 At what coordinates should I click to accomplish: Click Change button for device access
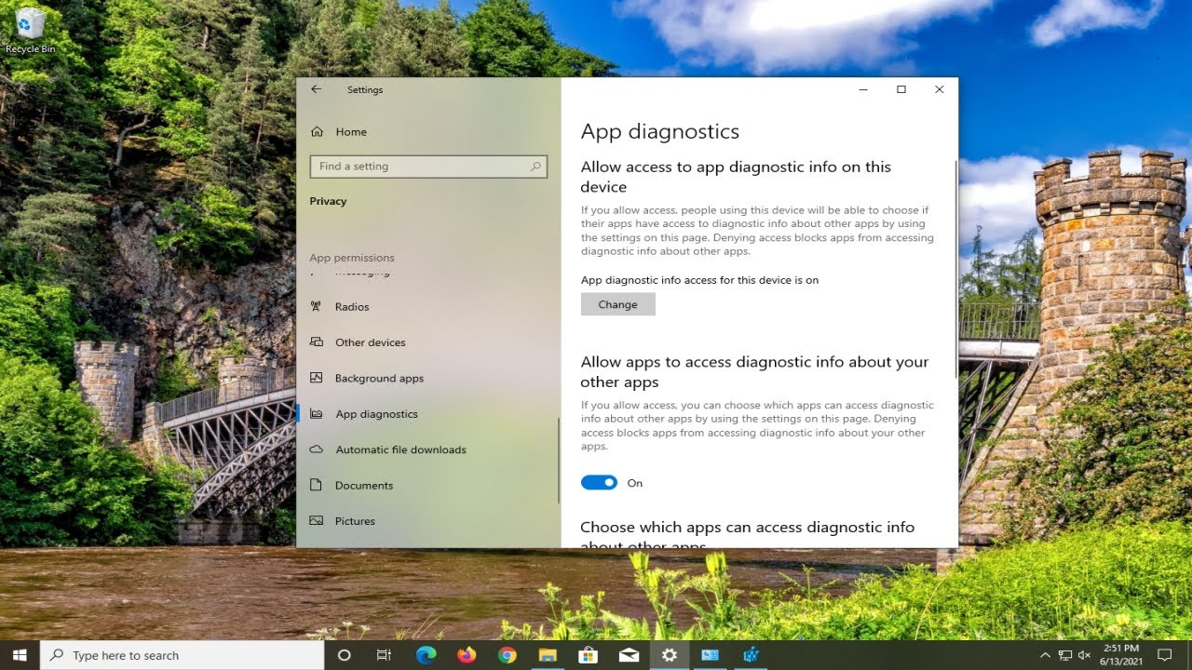tap(618, 304)
